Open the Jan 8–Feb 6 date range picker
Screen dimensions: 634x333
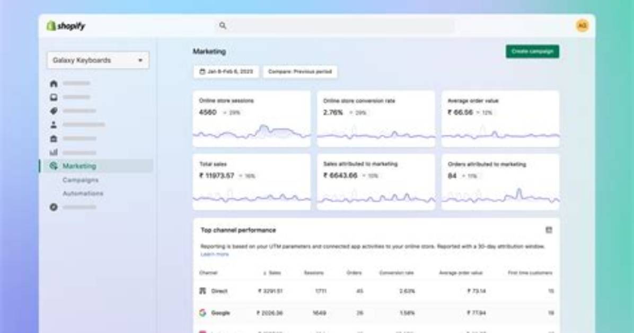(x=226, y=72)
